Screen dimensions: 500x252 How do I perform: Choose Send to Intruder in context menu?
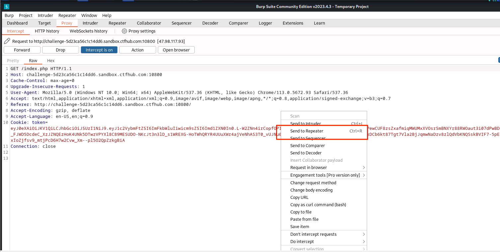pos(324,124)
